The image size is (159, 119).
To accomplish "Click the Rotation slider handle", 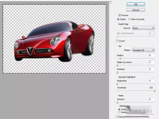I will [x=117, y=72].
